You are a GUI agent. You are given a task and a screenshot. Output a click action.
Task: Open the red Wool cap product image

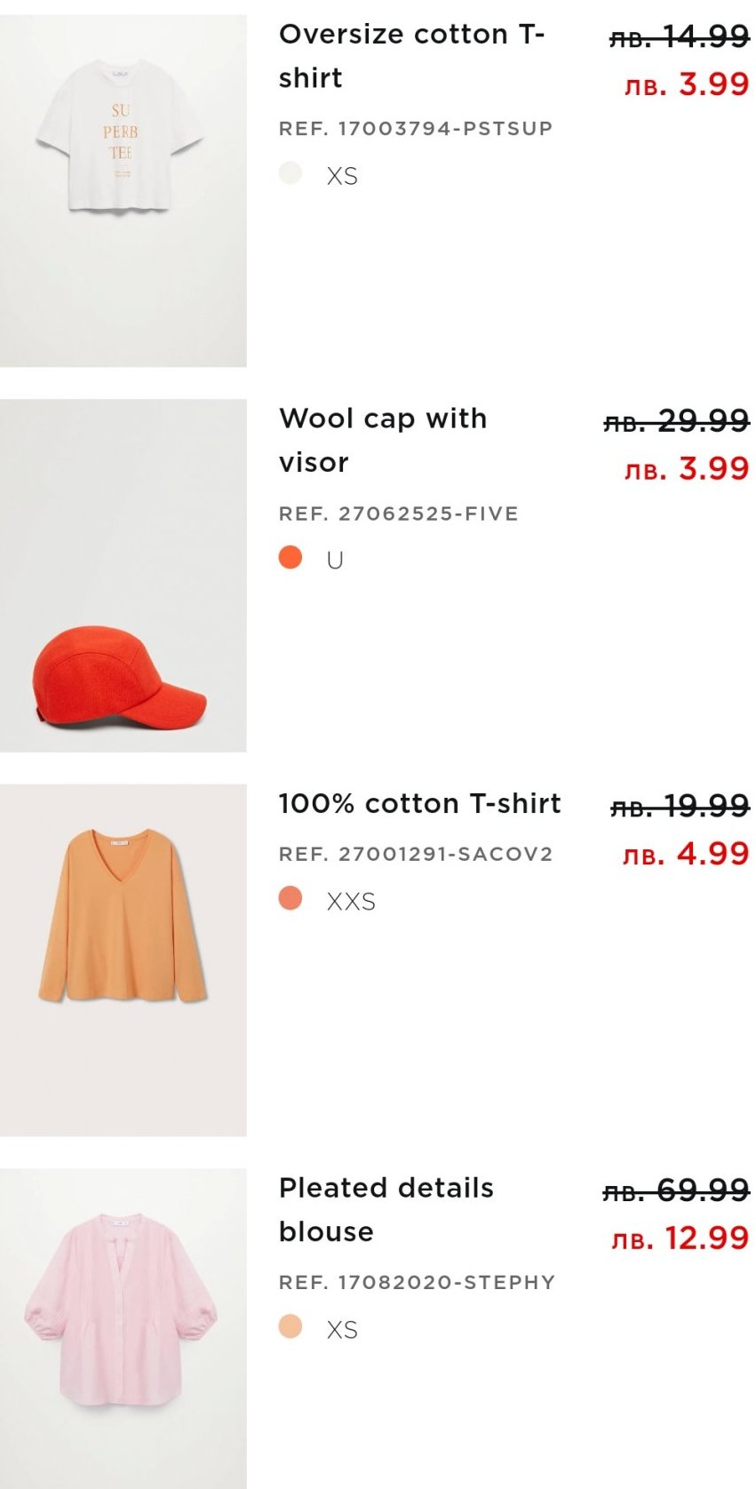tap(123, 576)
